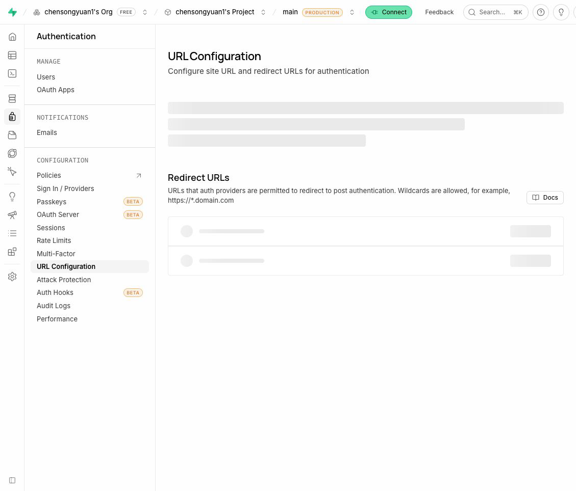The height and width of the screenshot is (491, 576).
Task: Open the help question mark icon
Action: tap(541, 12)
